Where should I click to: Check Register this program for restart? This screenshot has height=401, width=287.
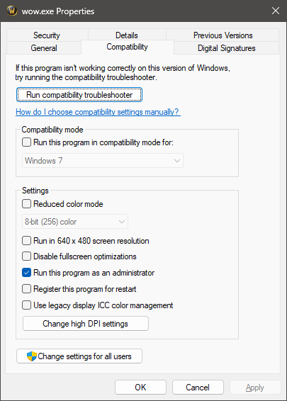click(27, 289)
